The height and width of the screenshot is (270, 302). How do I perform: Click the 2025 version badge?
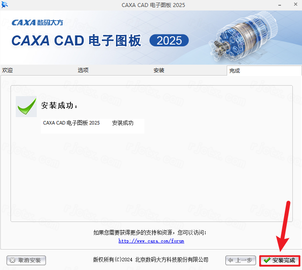tap(169, 40)
